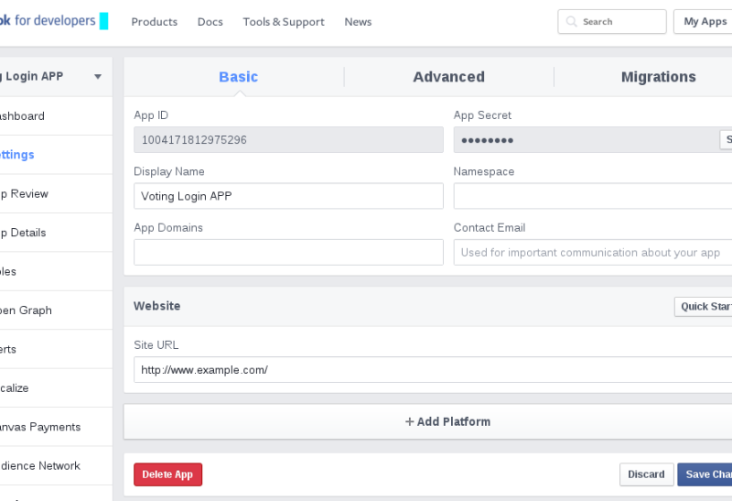Open Roles in the sidebar
Viewport: 732px width, 501px height.
click(x=56, y=271)
